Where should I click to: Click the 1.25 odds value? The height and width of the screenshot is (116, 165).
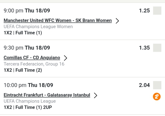[x=144, y=11]
